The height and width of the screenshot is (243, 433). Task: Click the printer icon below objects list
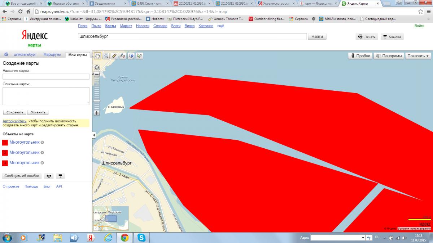(x=49, y=176)
